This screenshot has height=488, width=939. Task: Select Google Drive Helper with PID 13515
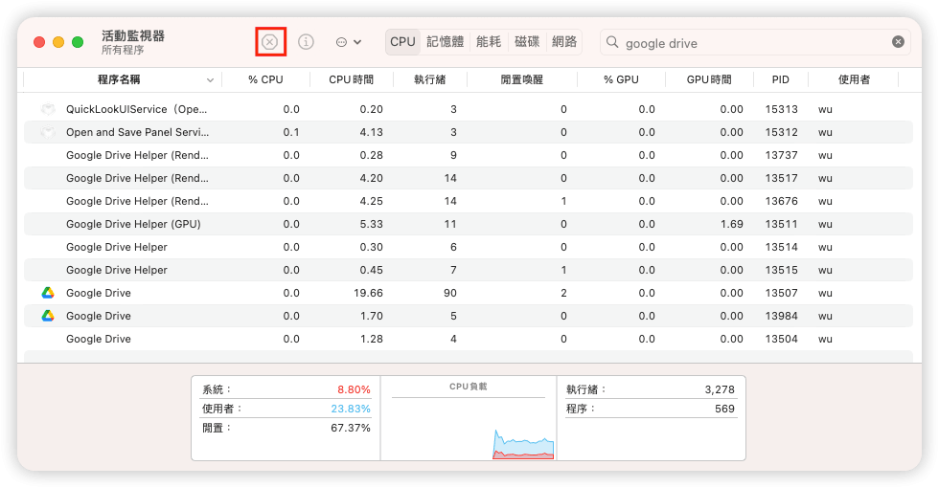[469, 270]
